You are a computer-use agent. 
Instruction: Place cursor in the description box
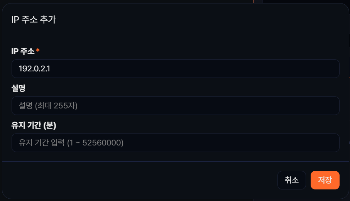click(175, 106)
